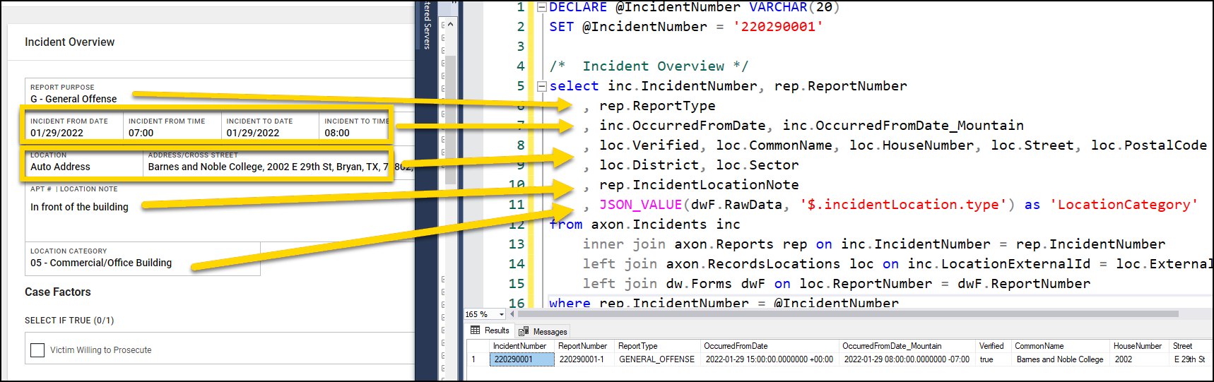This screenshot has width=1214, height=382.
Task: Collapse the DECLARE code block at line 1
Action: (542, 7)
